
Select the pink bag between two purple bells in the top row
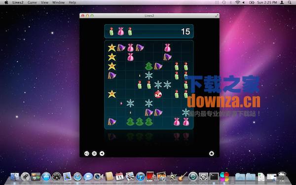[x=130, y=48]
